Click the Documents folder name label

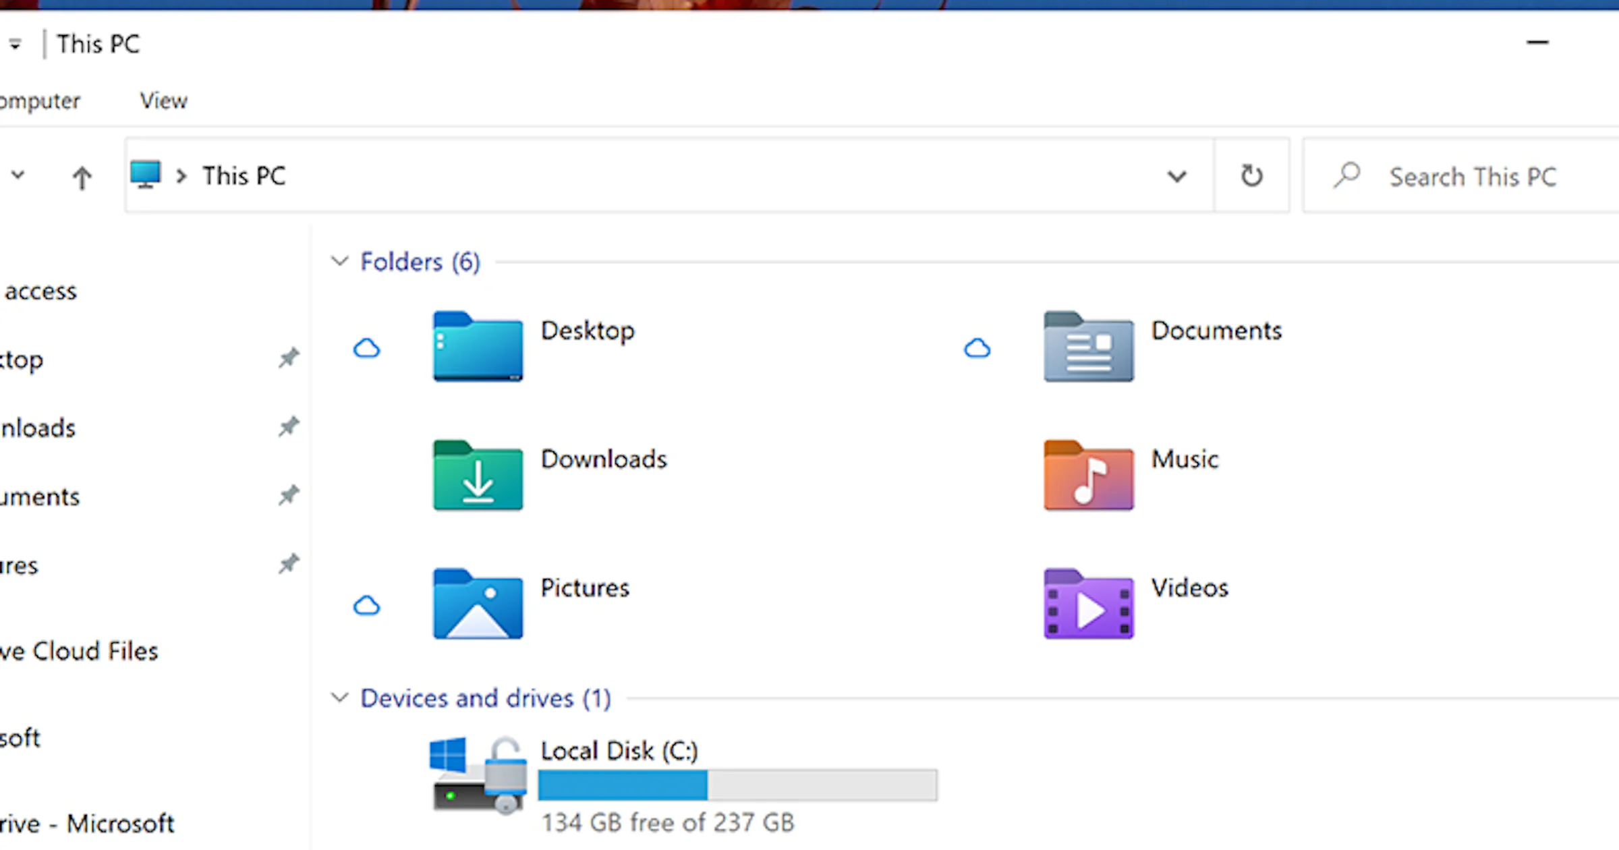(x=1216, y=331)
